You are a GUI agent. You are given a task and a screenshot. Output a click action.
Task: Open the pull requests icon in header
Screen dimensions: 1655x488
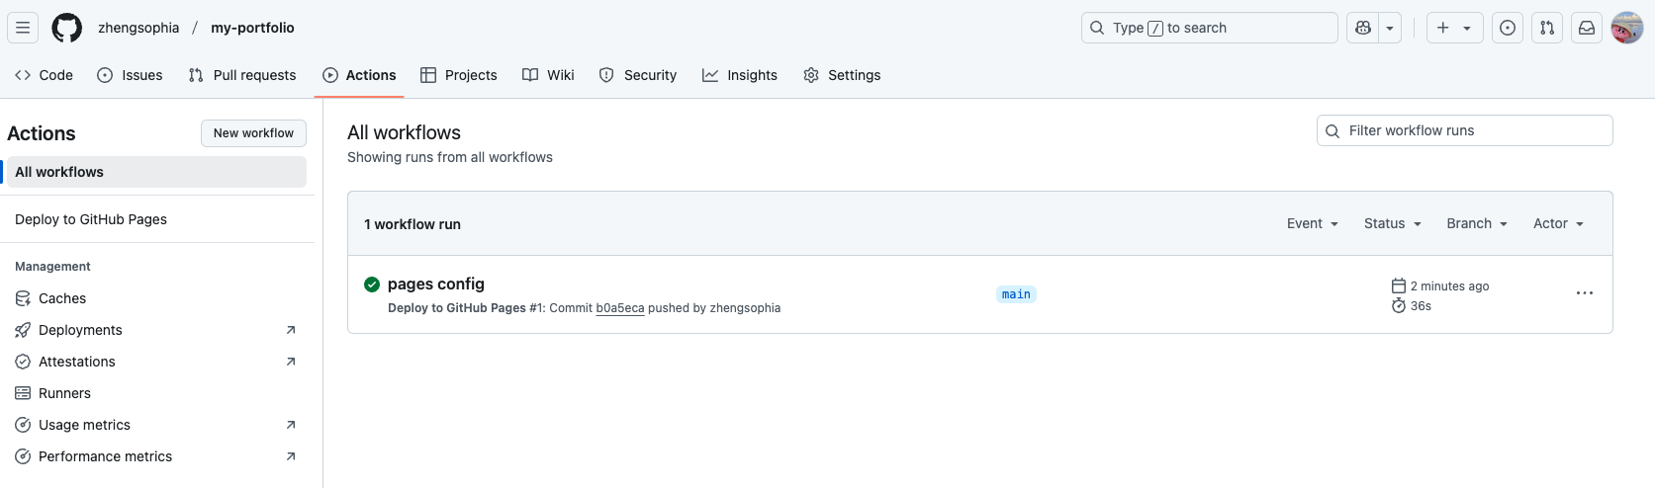1547,28
